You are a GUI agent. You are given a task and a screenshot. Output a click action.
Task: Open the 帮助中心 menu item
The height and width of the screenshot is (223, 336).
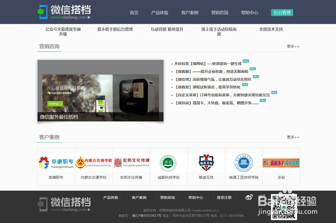click(250, 12)
